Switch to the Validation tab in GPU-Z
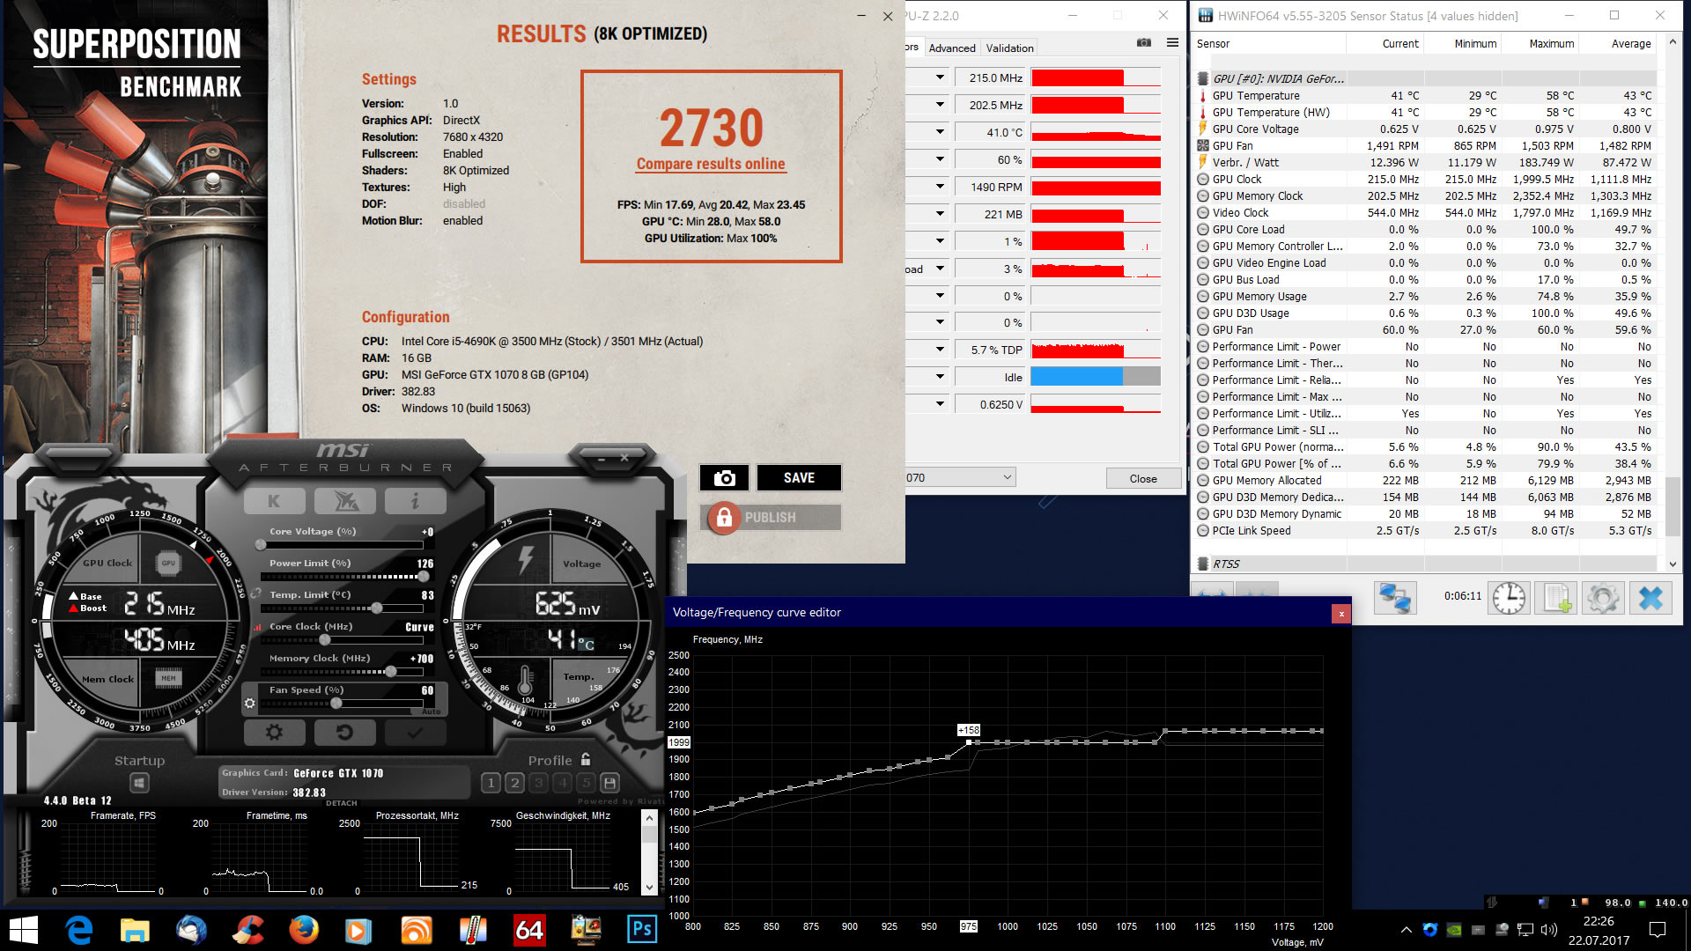 pyautogui.click(x=1009, y=48)
